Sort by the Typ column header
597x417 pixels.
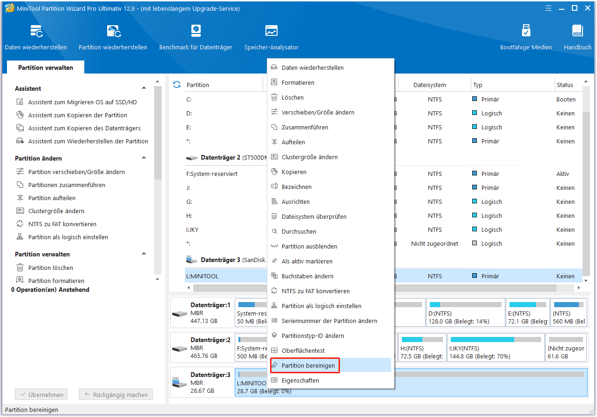click(x=478, y=85)
